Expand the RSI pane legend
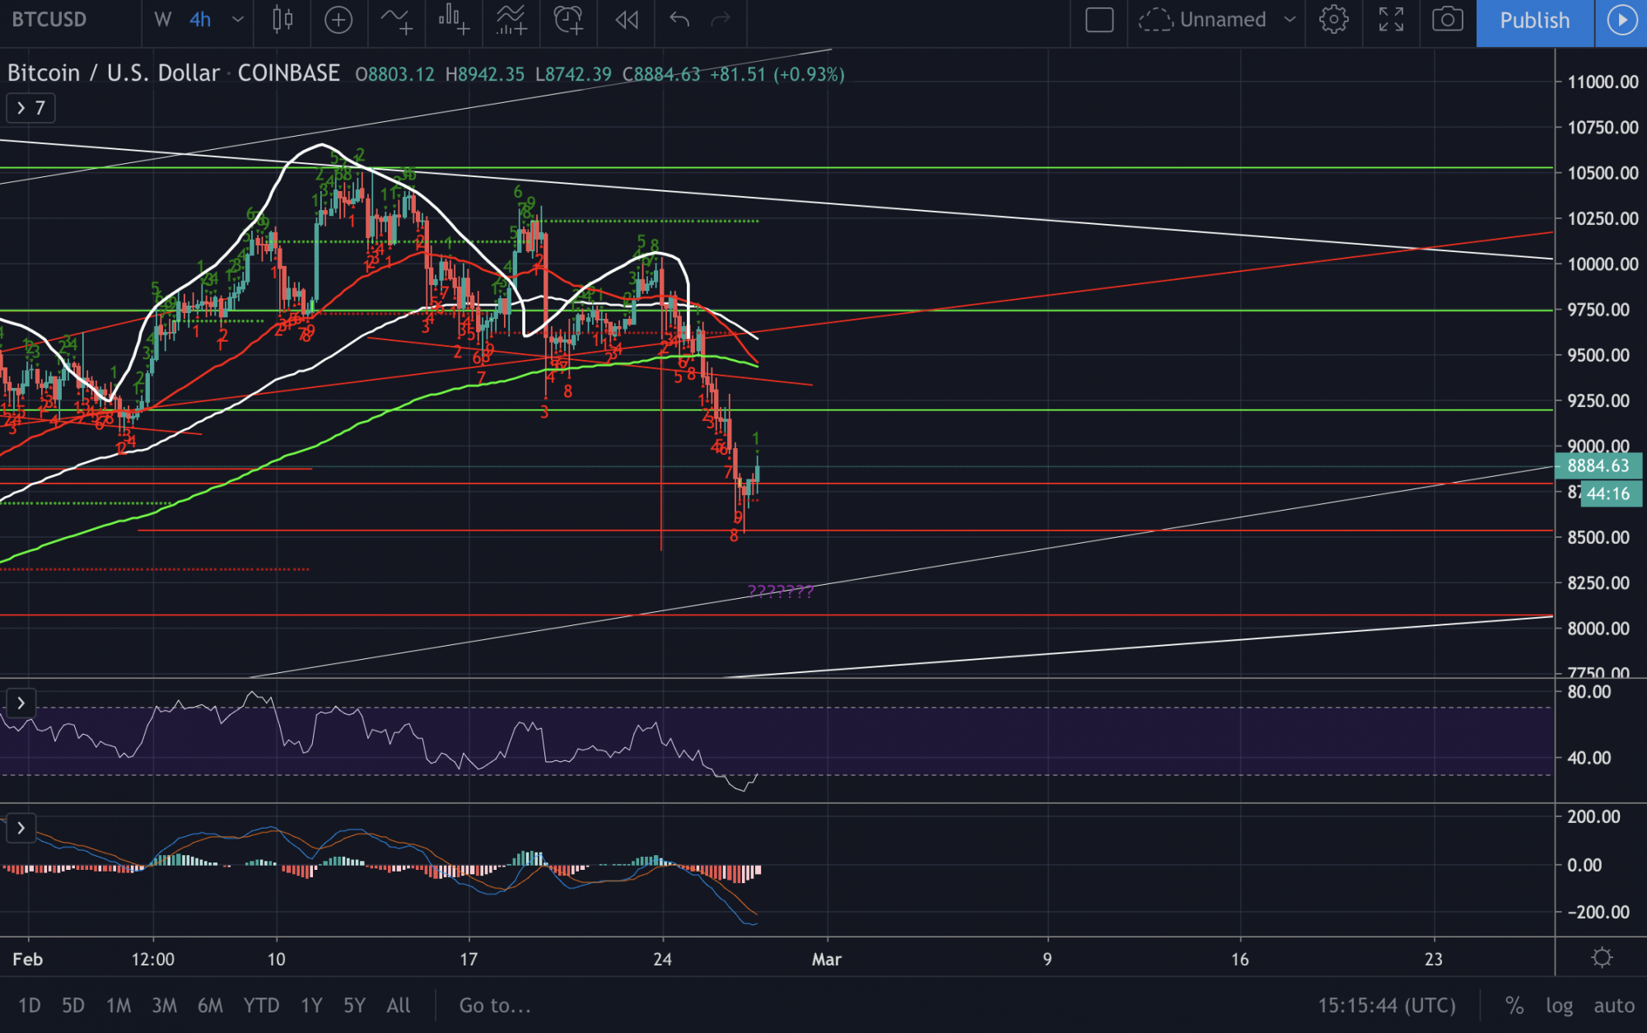1647x1033 pixels. point(21,703)
